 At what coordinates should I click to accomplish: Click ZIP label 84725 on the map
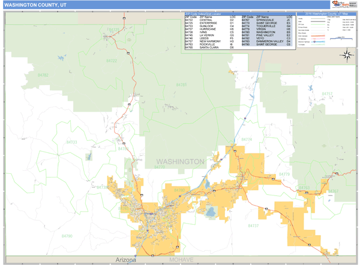click(114, 30)
